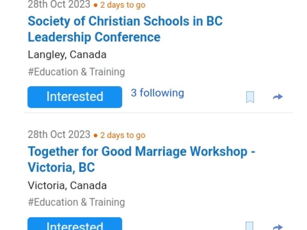The image size is (307, 230).
Task: Mark interest in the Leadership Conference event
Action: pos(75,97)
